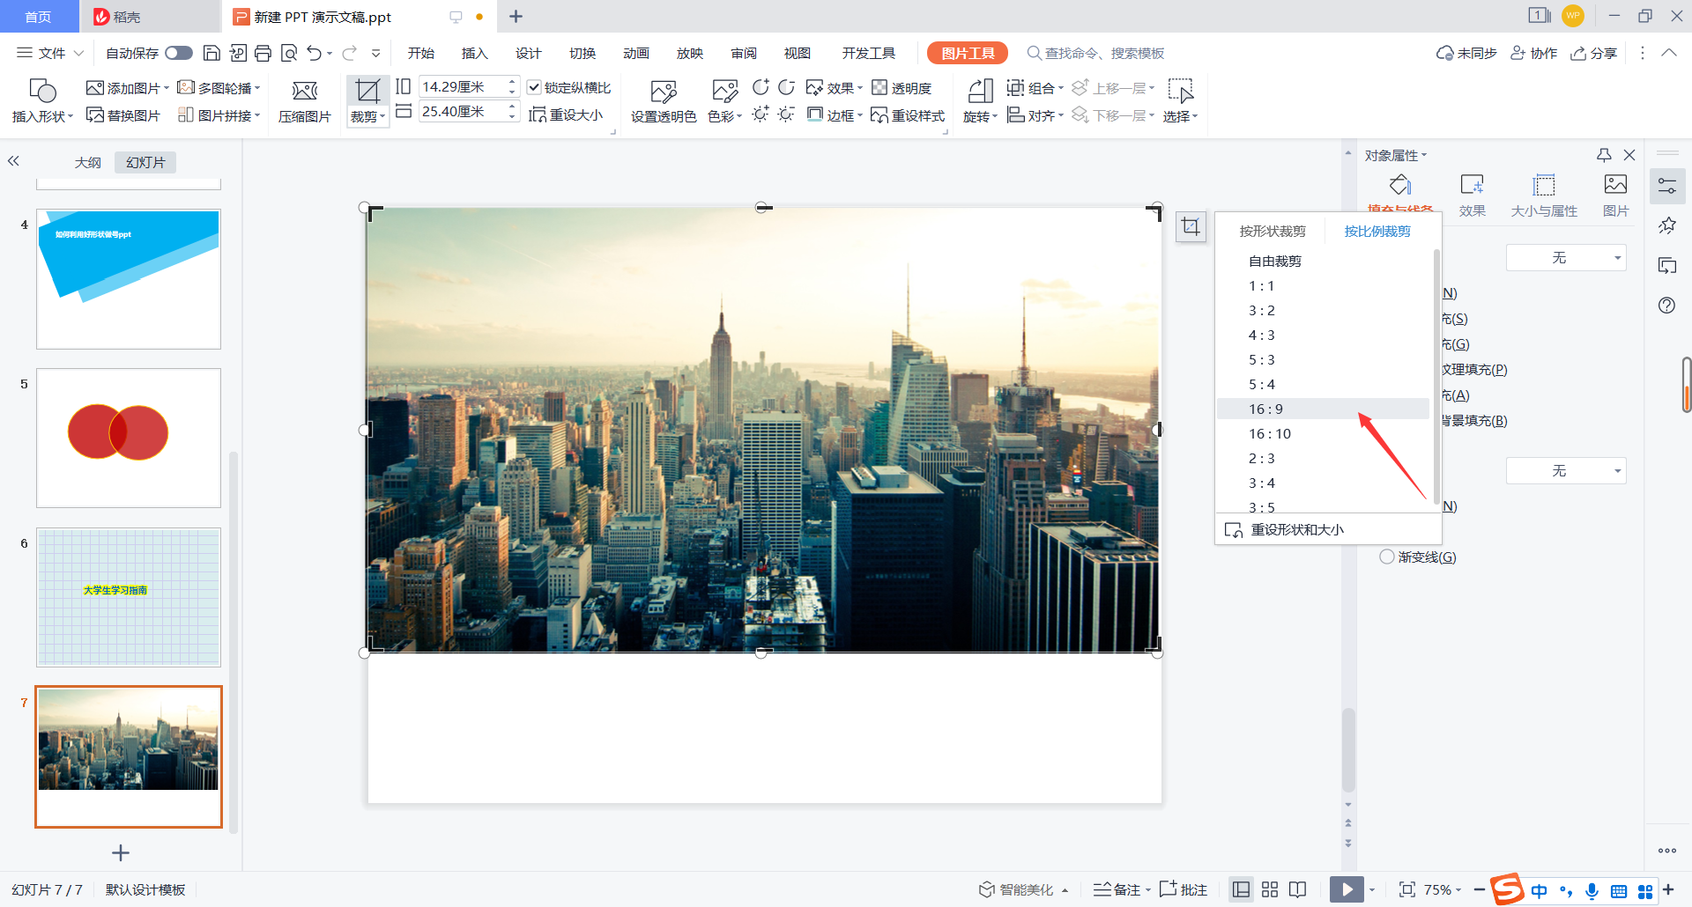This screenshot has height=907, width=1692.
Task: Click the Print icon in quick toolbar
Action: pos(263,53)
